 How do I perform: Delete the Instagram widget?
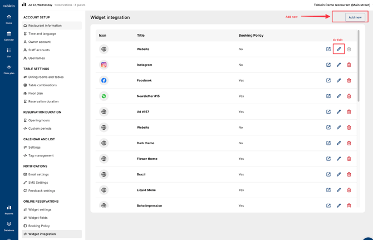coord(349,65)
